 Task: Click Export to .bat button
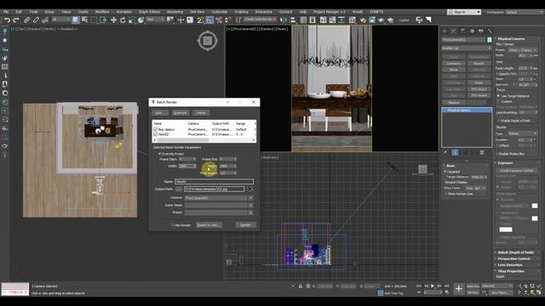tap(209, 225)
